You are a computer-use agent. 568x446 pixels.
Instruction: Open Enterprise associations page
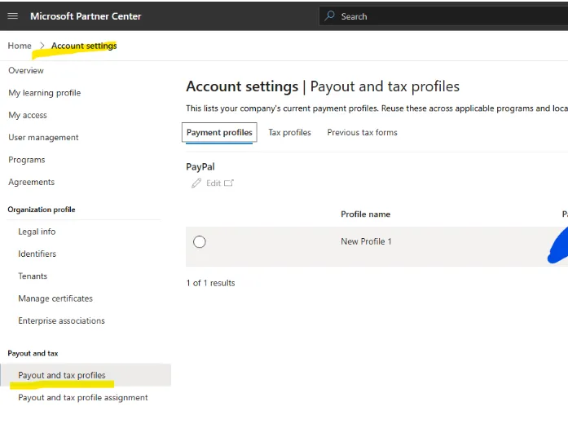(62, 321)
